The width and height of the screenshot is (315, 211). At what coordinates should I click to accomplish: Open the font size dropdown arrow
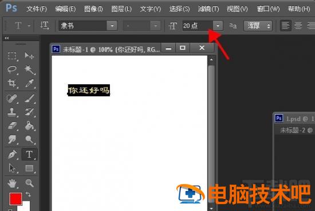tap(218, 26)
